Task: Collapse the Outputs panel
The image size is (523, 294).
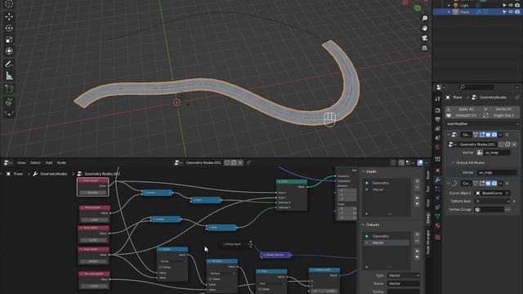Action: click(x=364, y=225)
